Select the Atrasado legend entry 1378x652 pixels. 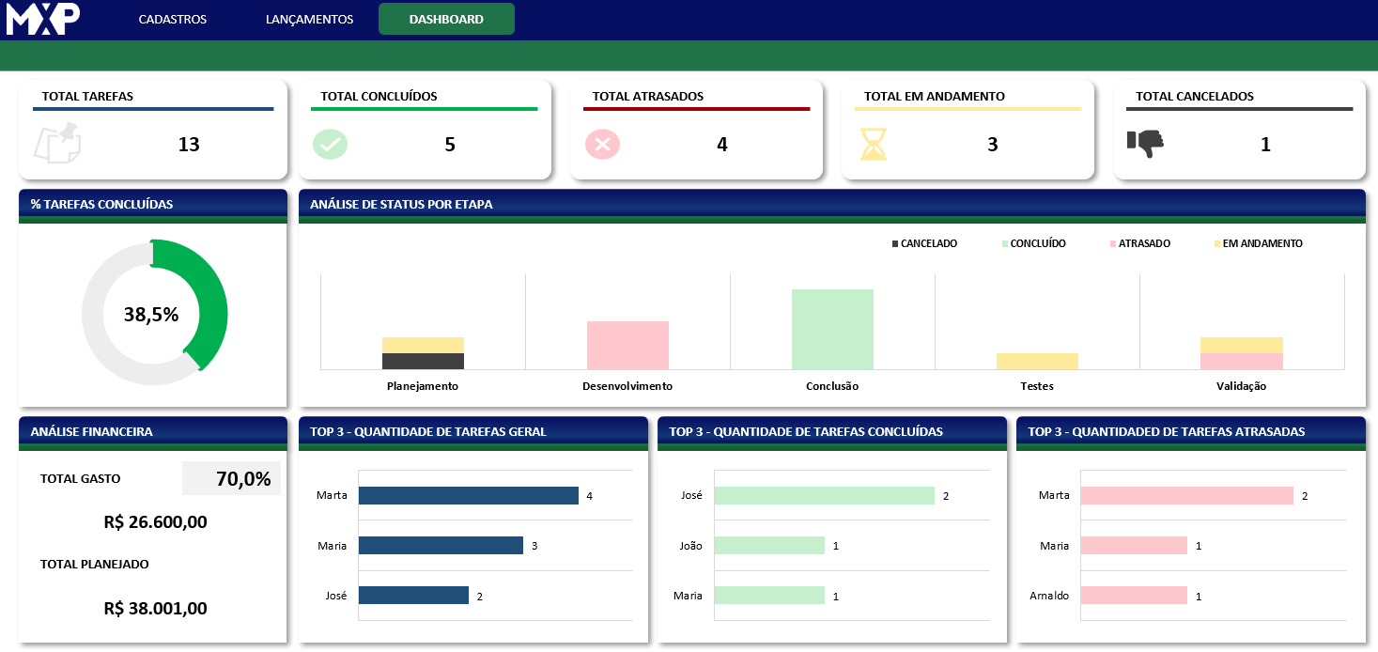(x=1143, y=243)
